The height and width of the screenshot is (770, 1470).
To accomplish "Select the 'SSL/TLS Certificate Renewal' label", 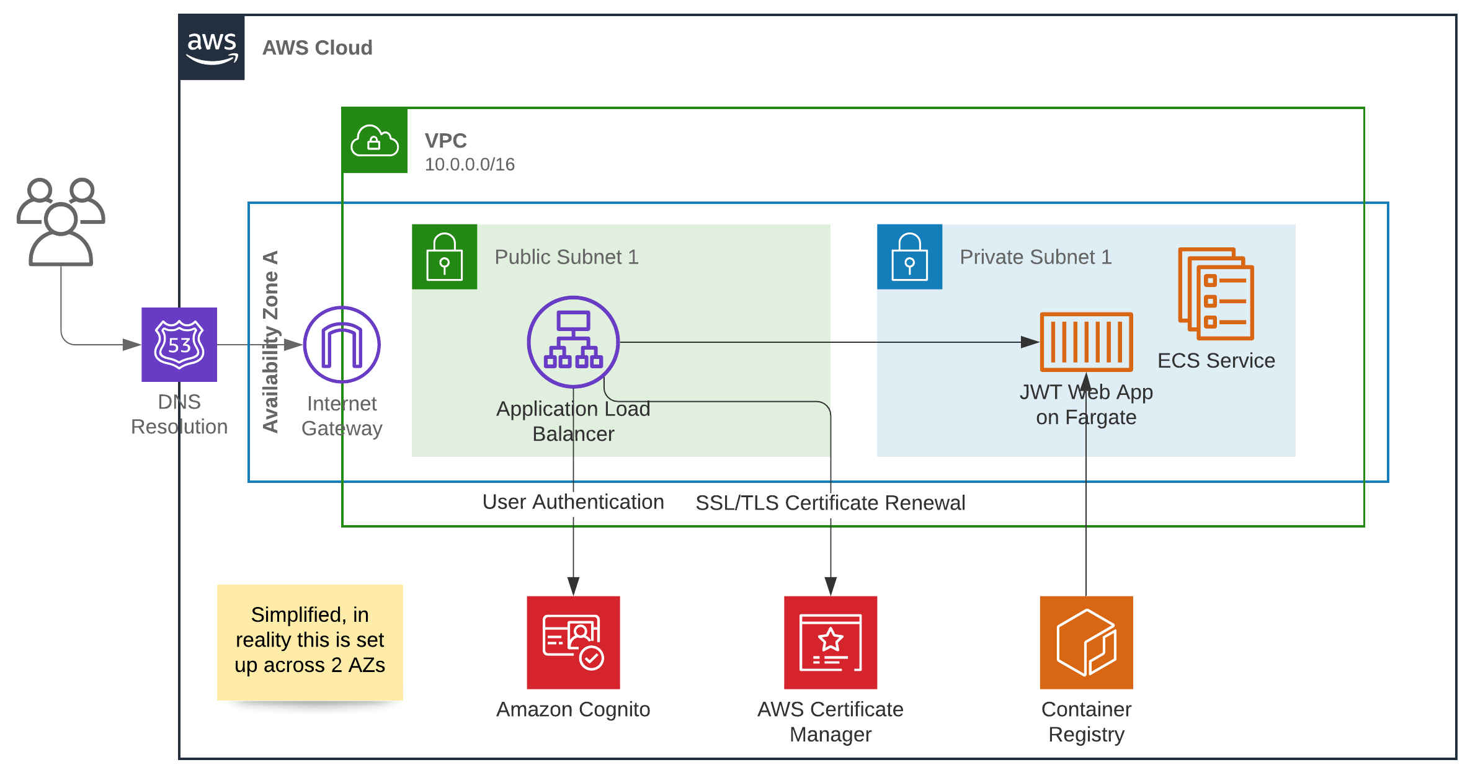I will [830, 503].
